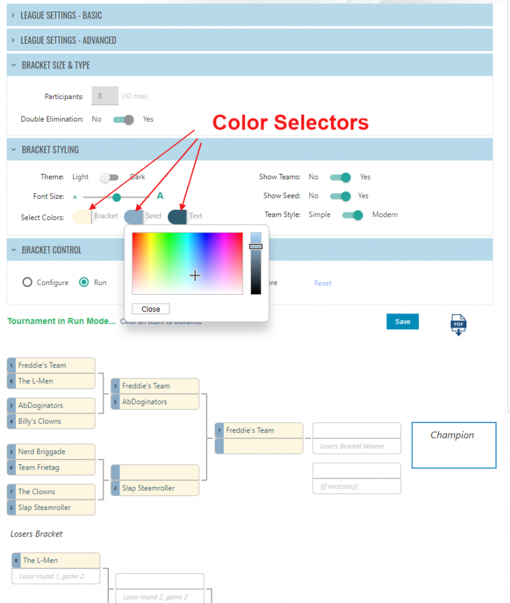This screenshot has height=603, width=510.
Task: Click the large font size A icon
Action: point(159,196)
